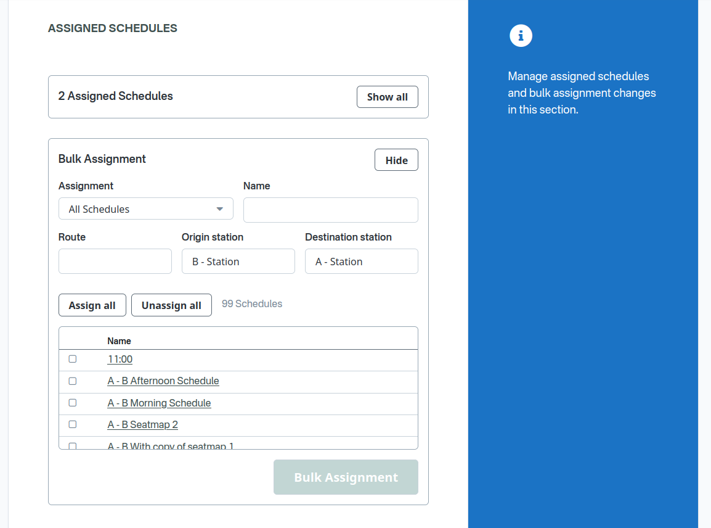
Task: Click inside the Route input field
Action: [115, 261]
